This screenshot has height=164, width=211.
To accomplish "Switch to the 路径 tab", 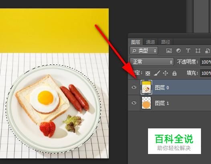I will (x=166, y=42).
